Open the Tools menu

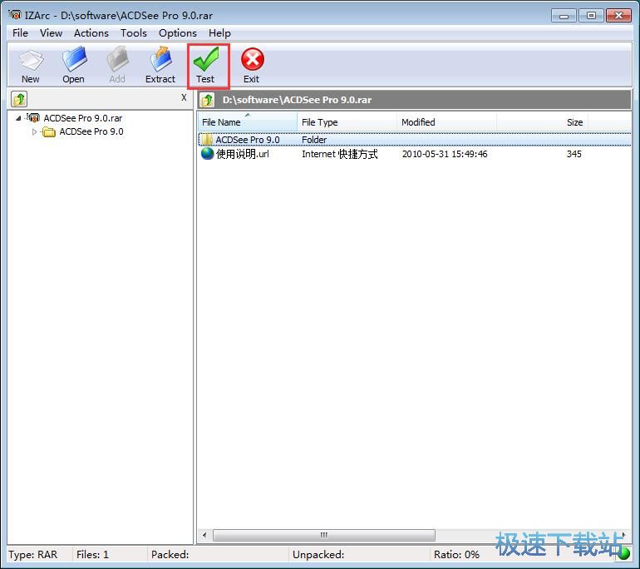(x=133, y=33)
